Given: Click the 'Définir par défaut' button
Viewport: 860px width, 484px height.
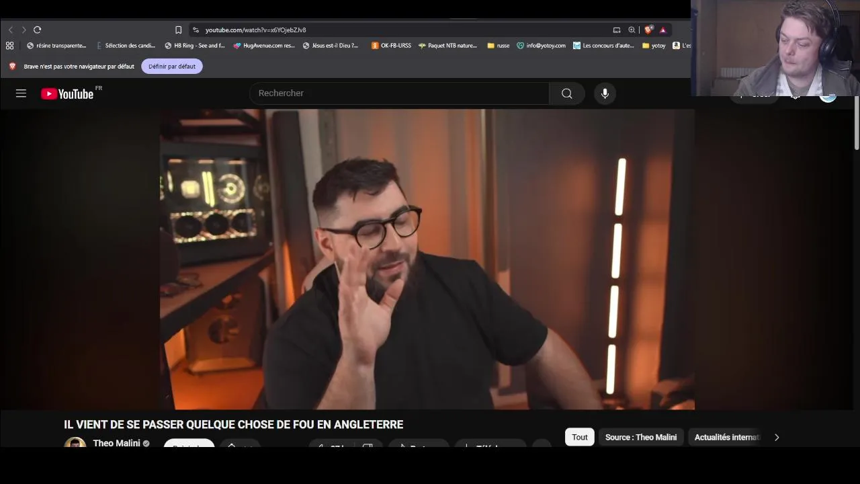Looking at the screenshot, I should [172, 67].
